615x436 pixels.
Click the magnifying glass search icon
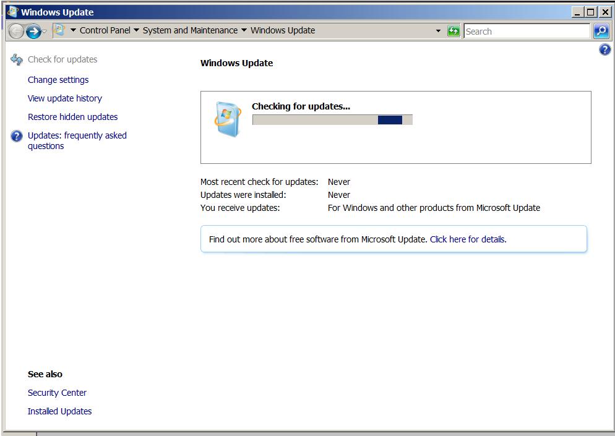coord(601,30)
